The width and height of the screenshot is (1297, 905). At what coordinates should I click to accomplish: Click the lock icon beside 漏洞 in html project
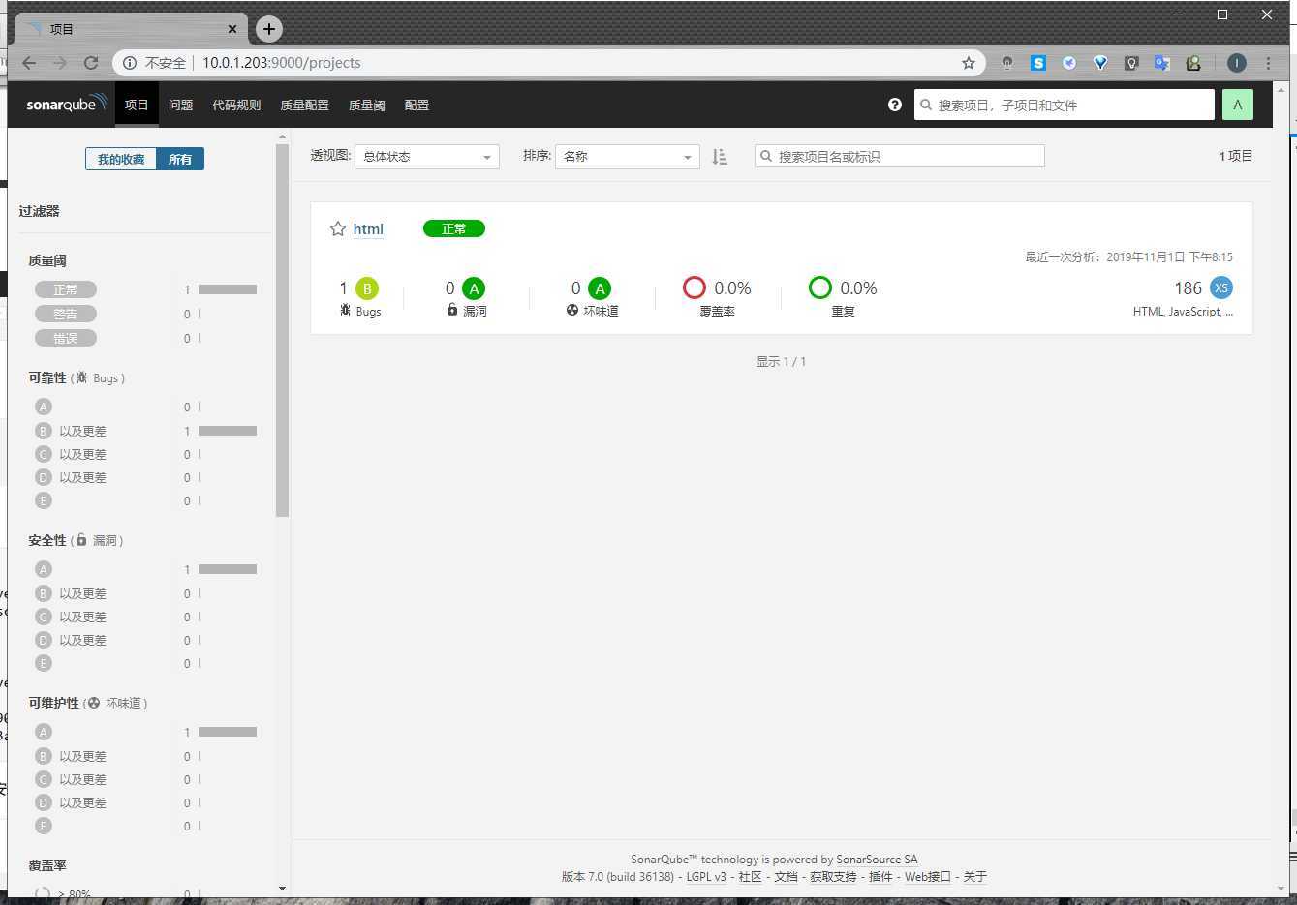click(x=451, y=310)
